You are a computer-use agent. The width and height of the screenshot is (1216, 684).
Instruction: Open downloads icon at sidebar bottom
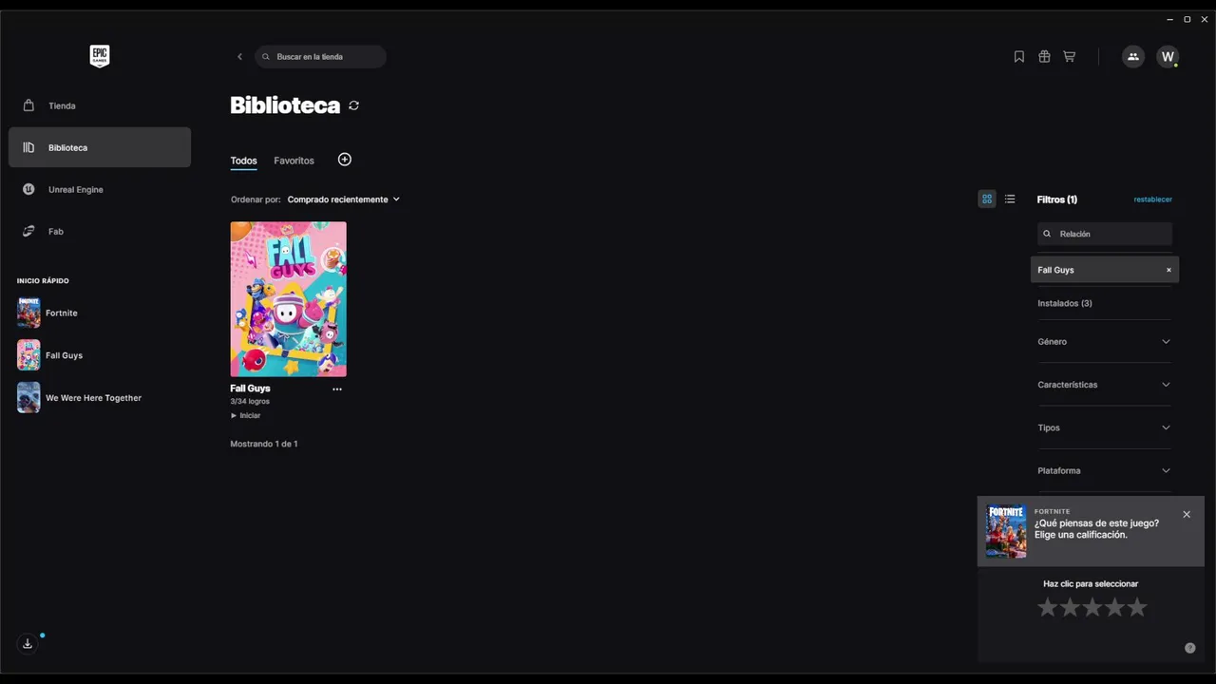(x=28, y=643)
